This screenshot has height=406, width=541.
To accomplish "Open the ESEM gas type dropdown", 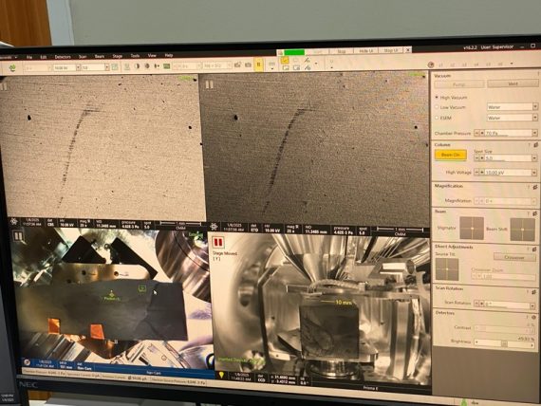I will 535,118.
